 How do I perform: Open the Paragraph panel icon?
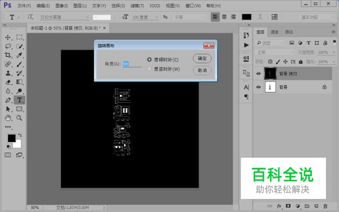tap(246, 97)
